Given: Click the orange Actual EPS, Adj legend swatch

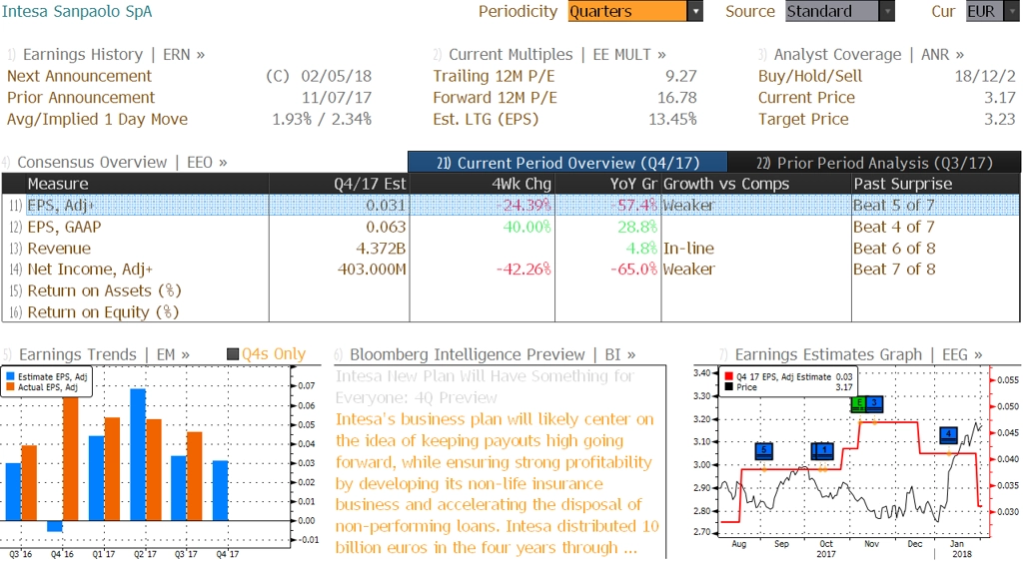Looking at the screenshot, I should coord(10,387).
